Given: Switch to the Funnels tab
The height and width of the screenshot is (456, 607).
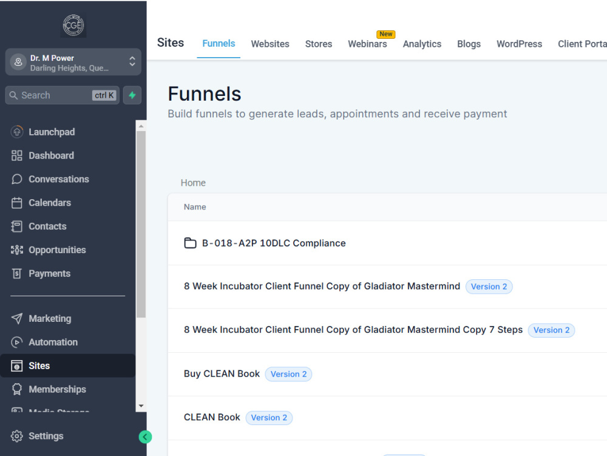Looking at the screenshot, I should pos(219,43).
